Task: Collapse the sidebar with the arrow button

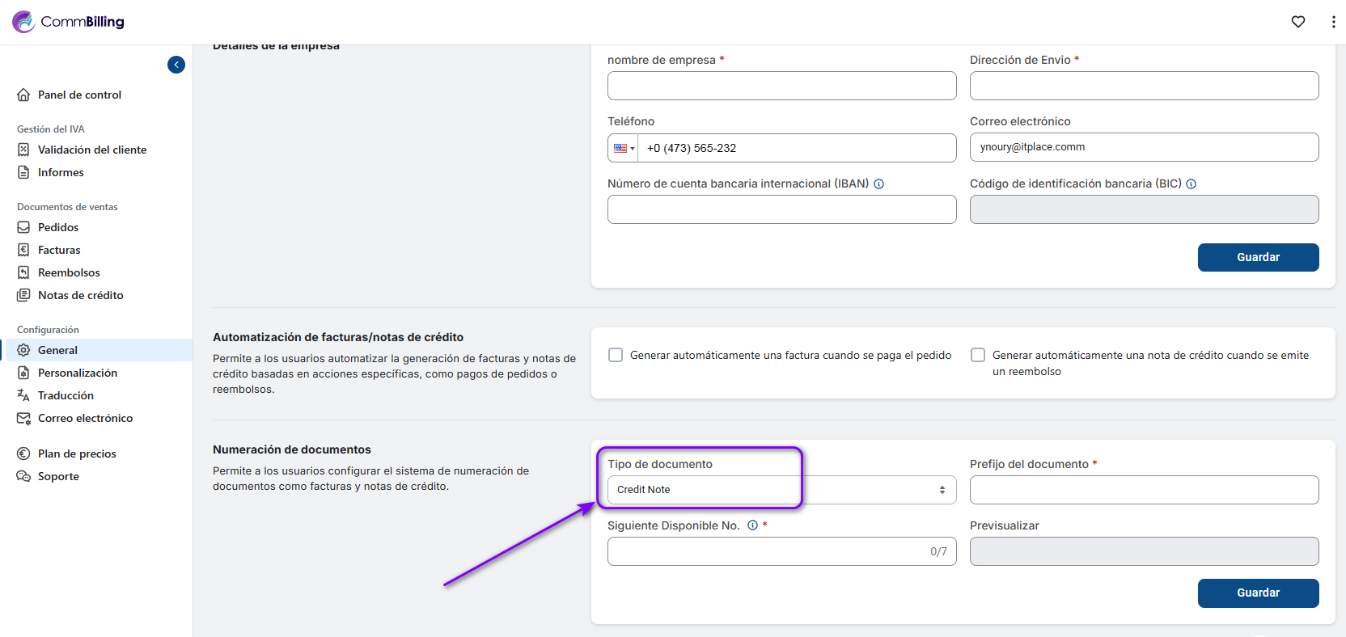Action: click(176, 65)
